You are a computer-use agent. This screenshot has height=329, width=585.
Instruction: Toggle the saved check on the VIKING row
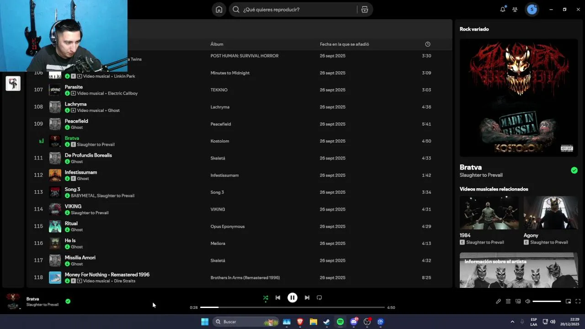(67, 212)
